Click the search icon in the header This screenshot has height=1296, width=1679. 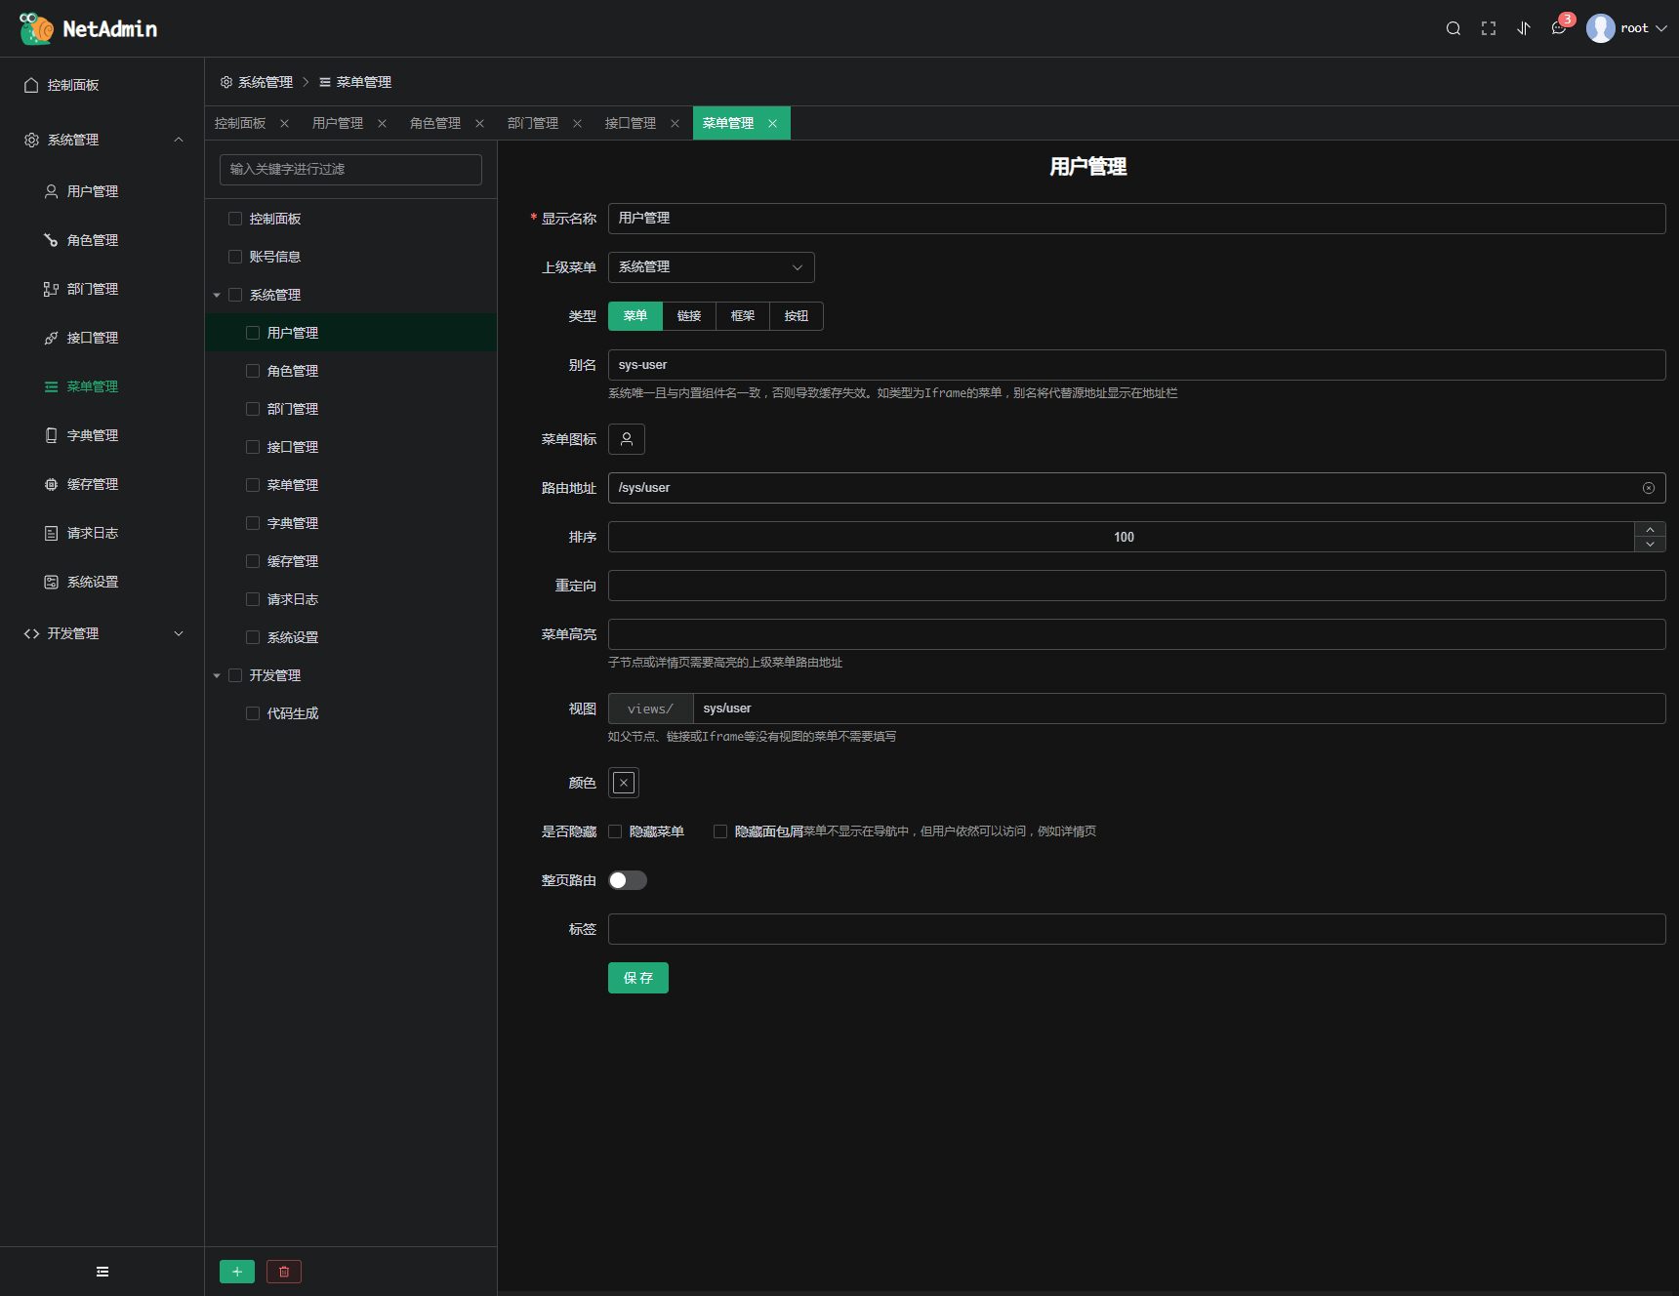point(1453,28)
